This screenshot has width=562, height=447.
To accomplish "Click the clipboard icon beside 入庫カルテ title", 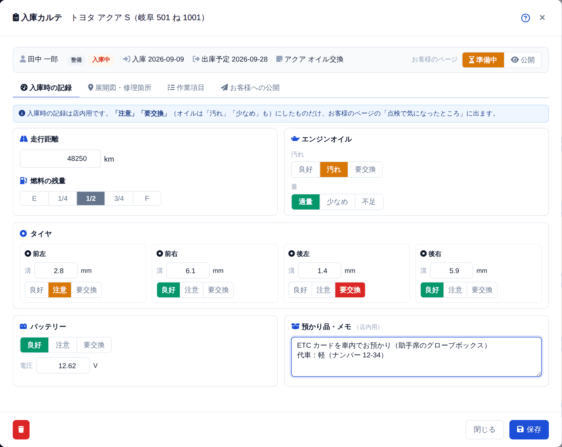I will click(x=16, y=18).
